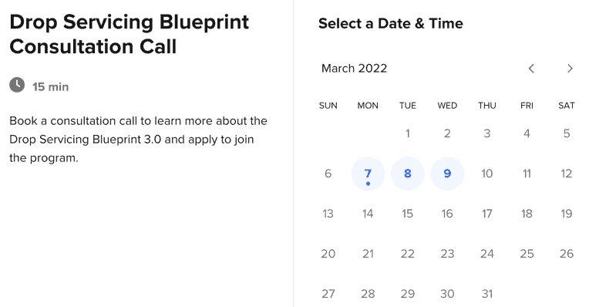Image resolution: width=589 pixels, height=307 pixels.
Task: Click date 1 on Tuesday column
Action: tap(408, 133)
